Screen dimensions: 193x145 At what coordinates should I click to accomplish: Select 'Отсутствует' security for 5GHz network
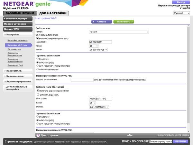38,117
